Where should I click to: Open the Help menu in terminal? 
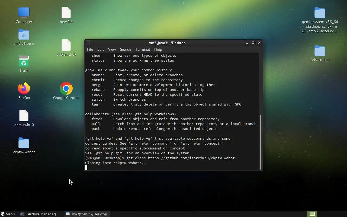tap(158, 49)
